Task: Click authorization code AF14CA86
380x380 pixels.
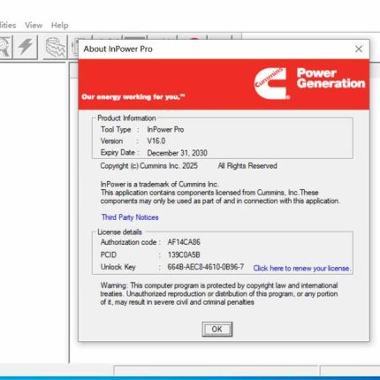Action: tap(184, 242)
